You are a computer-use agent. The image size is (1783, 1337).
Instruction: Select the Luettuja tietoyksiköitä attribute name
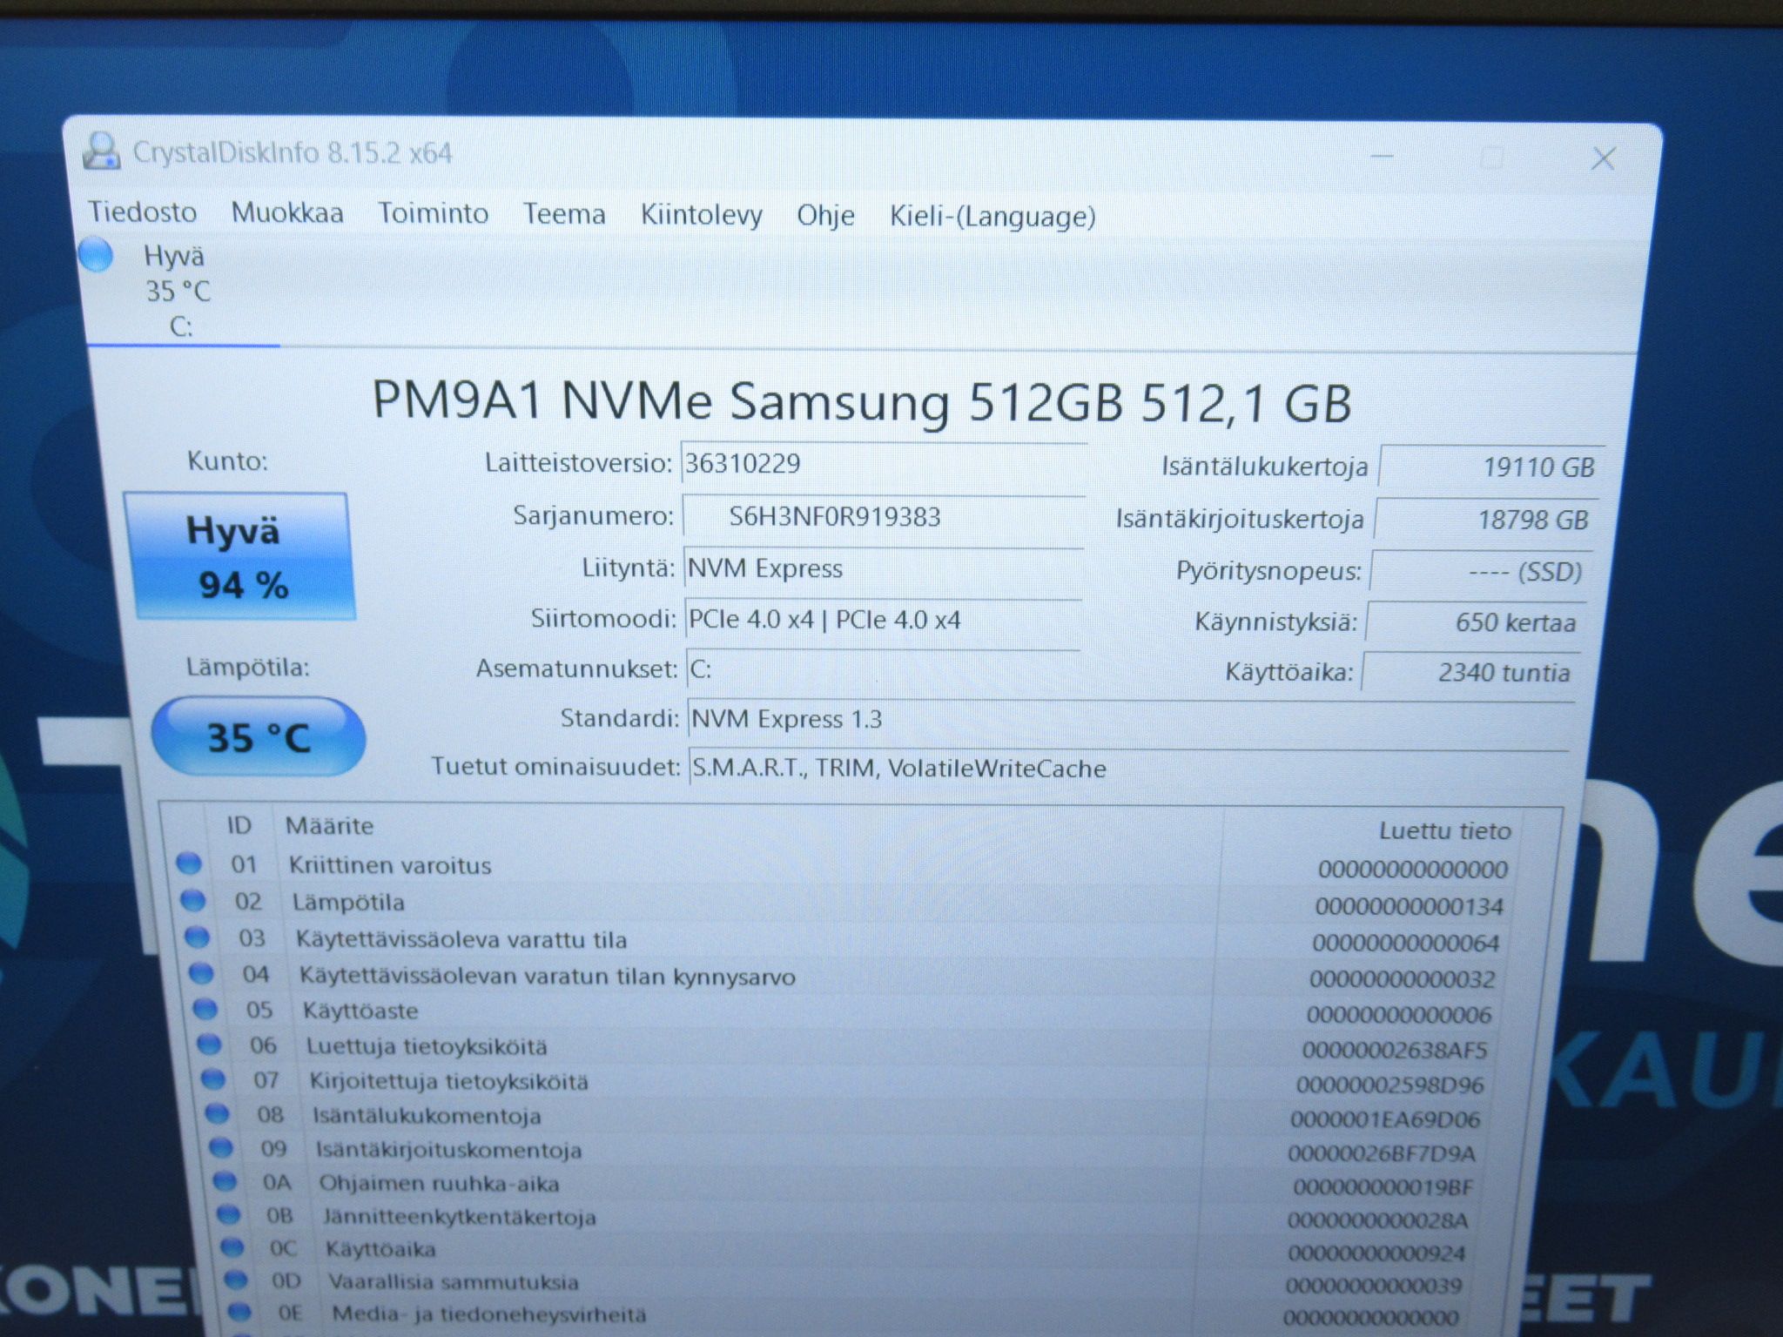click(x=427, y=1046)
